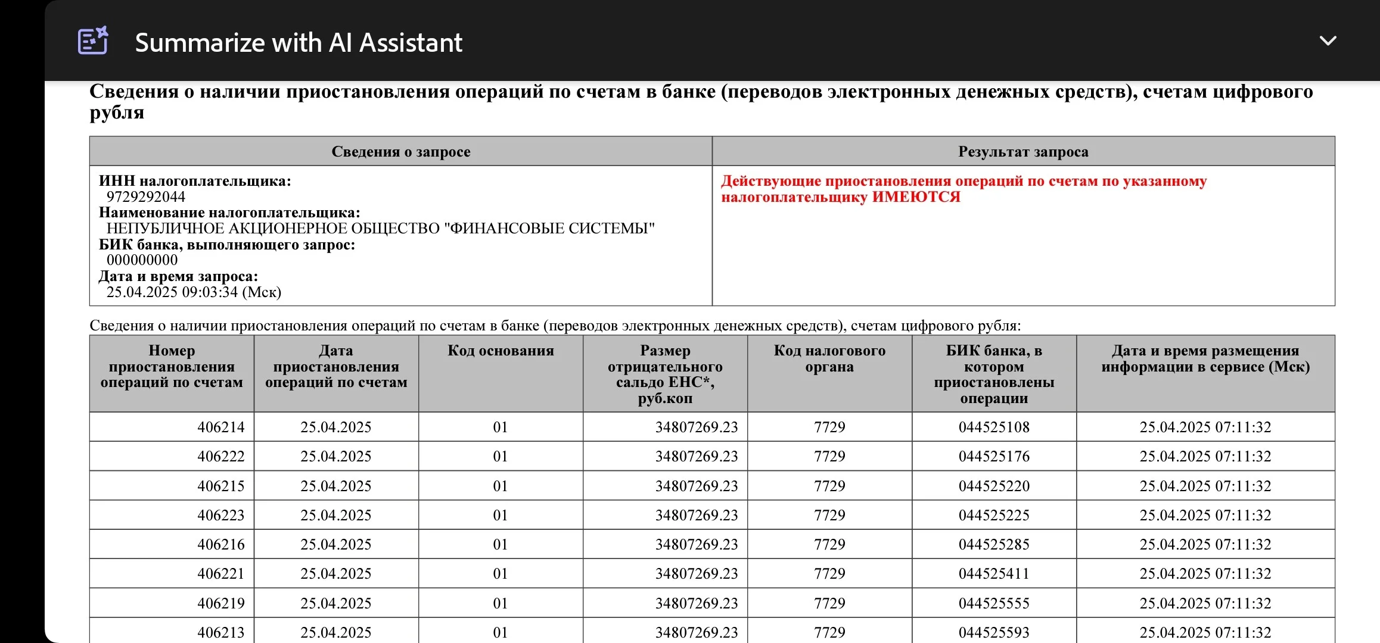The width and height of the screenshot is (1380, 643).
Task: Click bank BIK 044525176
Action: [994, 456]
